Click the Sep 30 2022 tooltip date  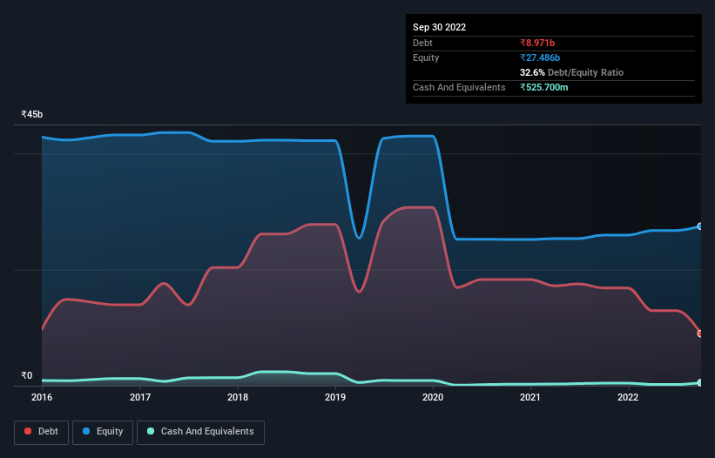pos(439,27)
